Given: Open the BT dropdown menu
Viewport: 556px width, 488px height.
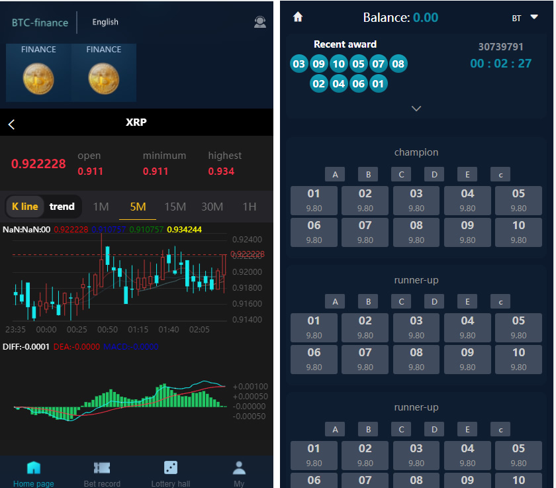Looking at the screenshot, I should coord(526,18).
